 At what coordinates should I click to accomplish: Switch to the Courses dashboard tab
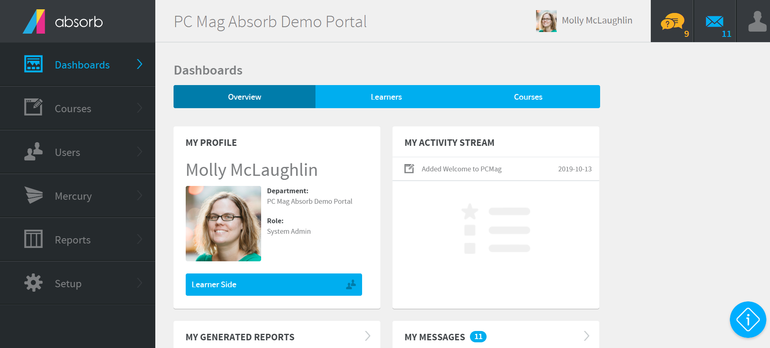[x=528, y=97]
